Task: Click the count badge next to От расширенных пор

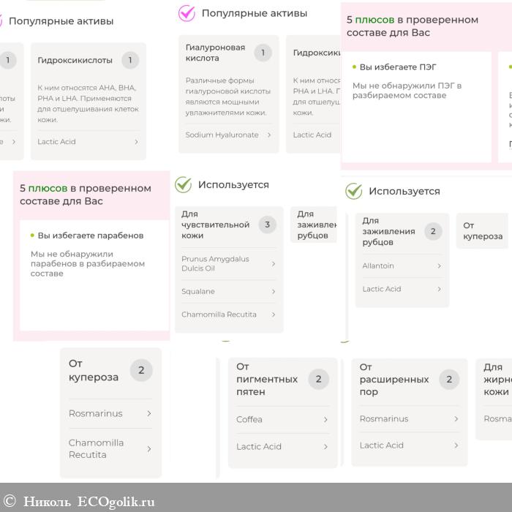Action: pos(449,379)
